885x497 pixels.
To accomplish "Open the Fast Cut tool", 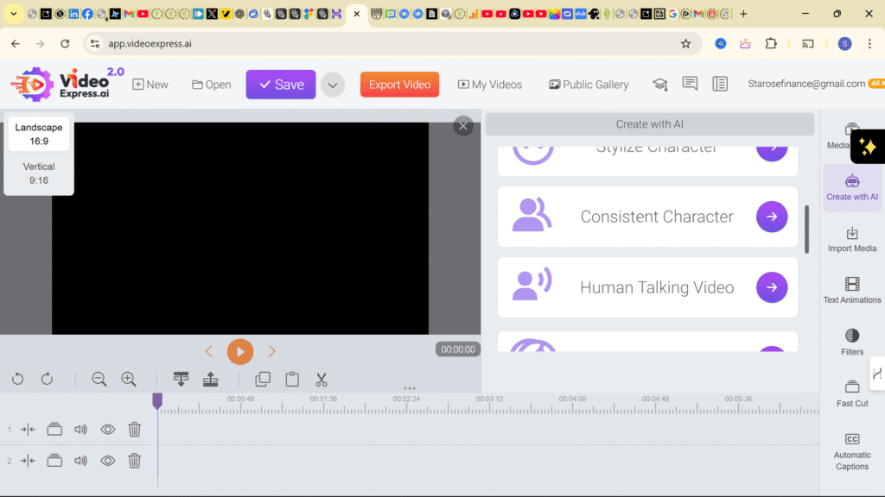I will [x=851, y=394].
